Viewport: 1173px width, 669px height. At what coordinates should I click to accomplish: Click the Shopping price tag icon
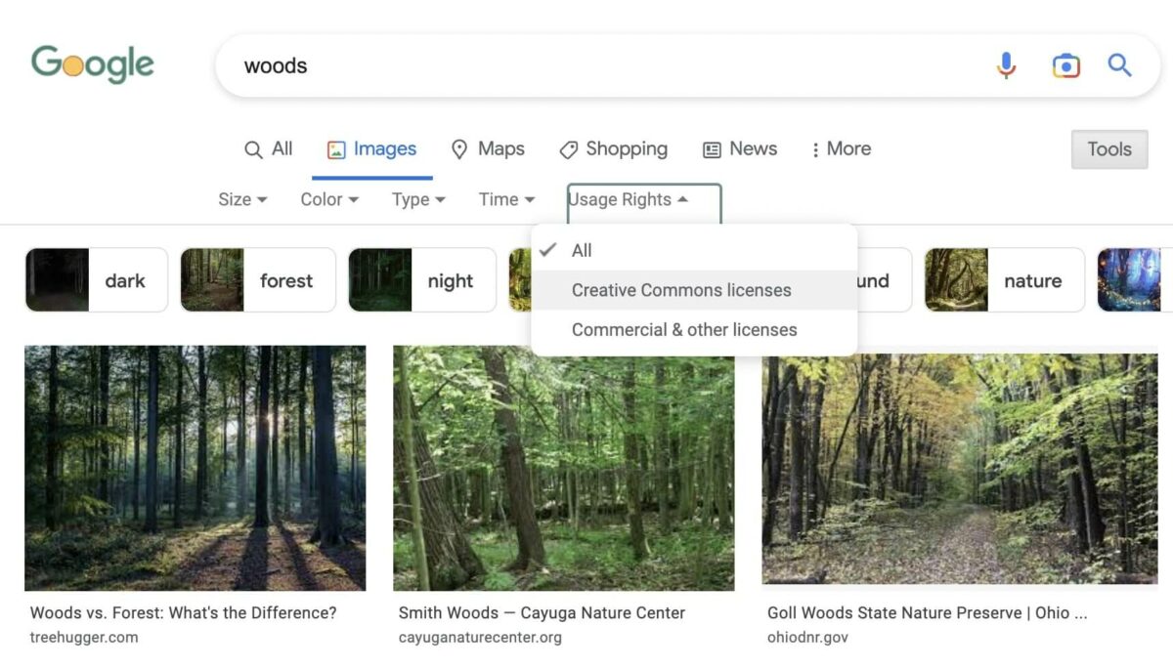tap(570, 149)
